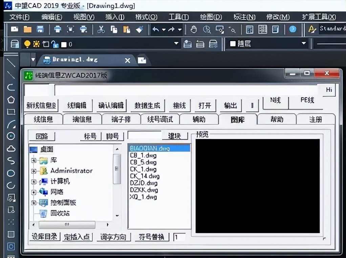This screenshot has width=346, height=258.
Task: Undo the last action
Action: tap(155, 29)
